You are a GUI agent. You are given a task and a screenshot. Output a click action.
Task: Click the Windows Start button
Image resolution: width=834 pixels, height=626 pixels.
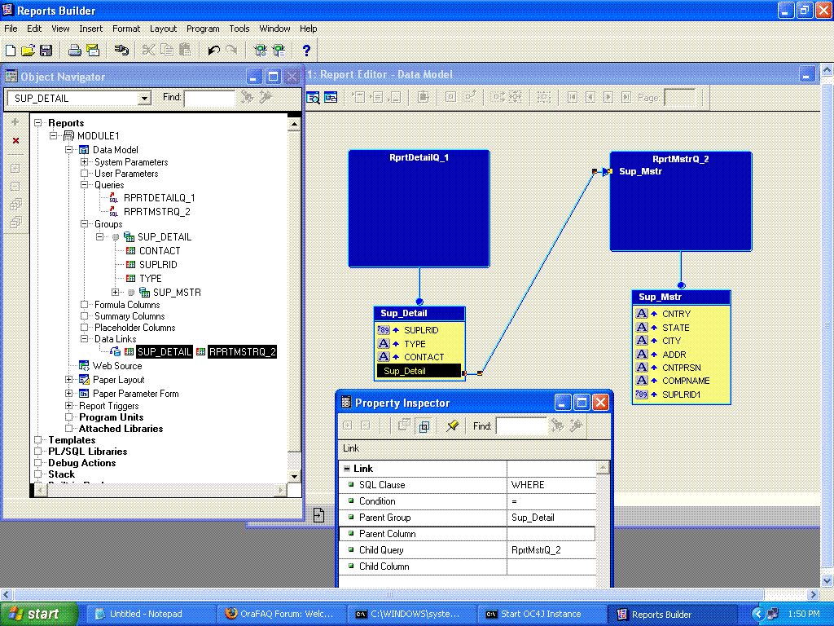tap(39, 614)
